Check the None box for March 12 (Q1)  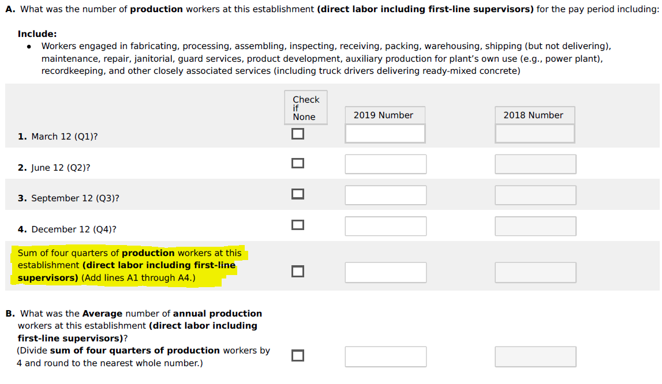coord(297,134)
